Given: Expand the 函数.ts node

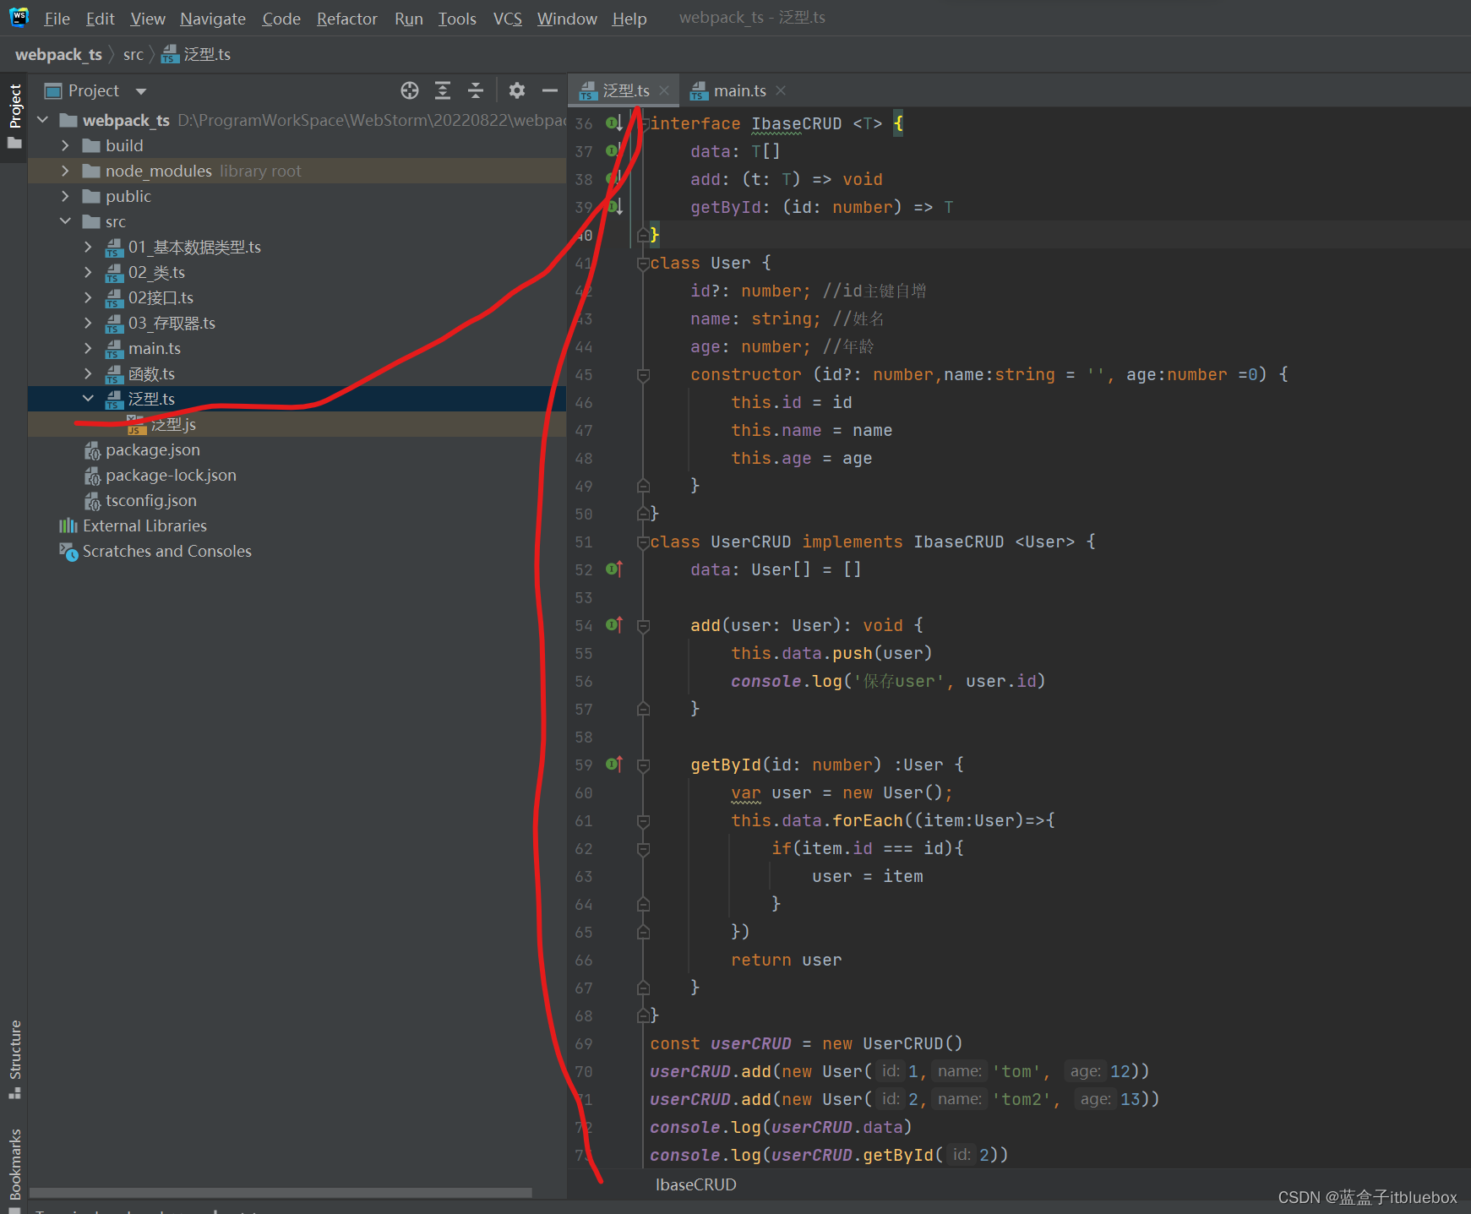Looking at the screenshot, I should [x=88, y=373].
